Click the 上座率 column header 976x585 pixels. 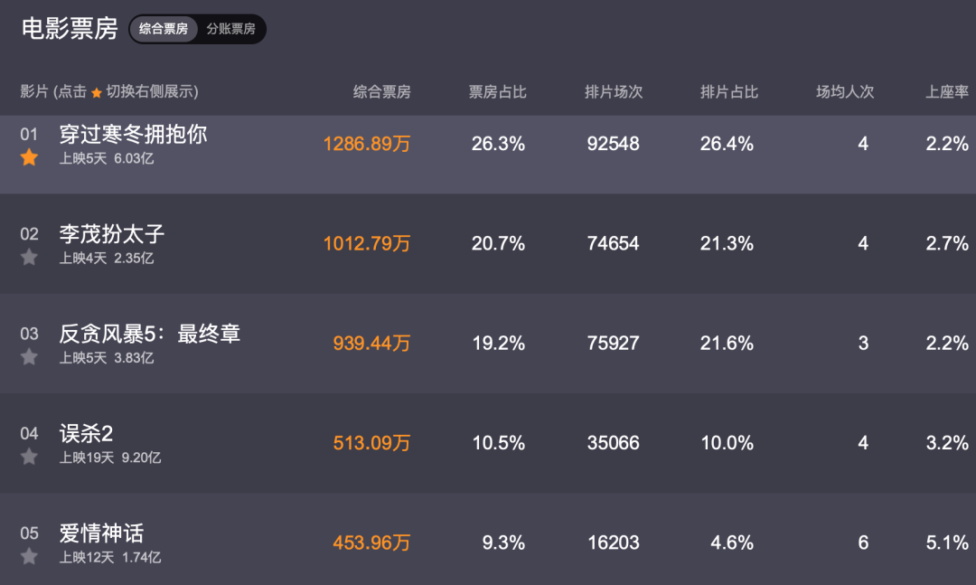coord(947,92)
